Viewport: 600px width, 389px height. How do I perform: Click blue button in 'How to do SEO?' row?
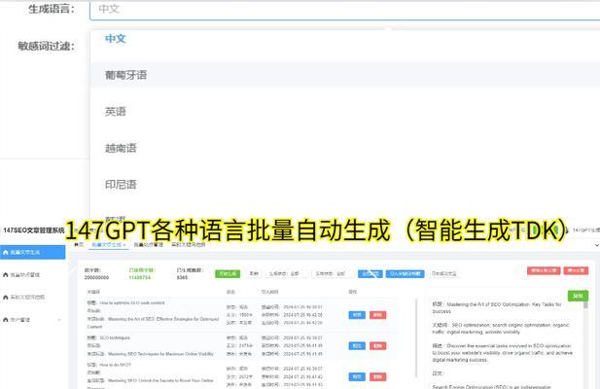pos(357,377)
